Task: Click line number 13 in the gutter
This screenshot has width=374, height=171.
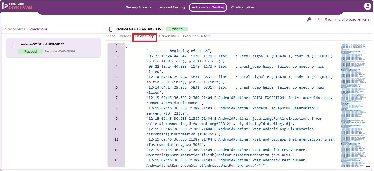Action: pos(117,160)
